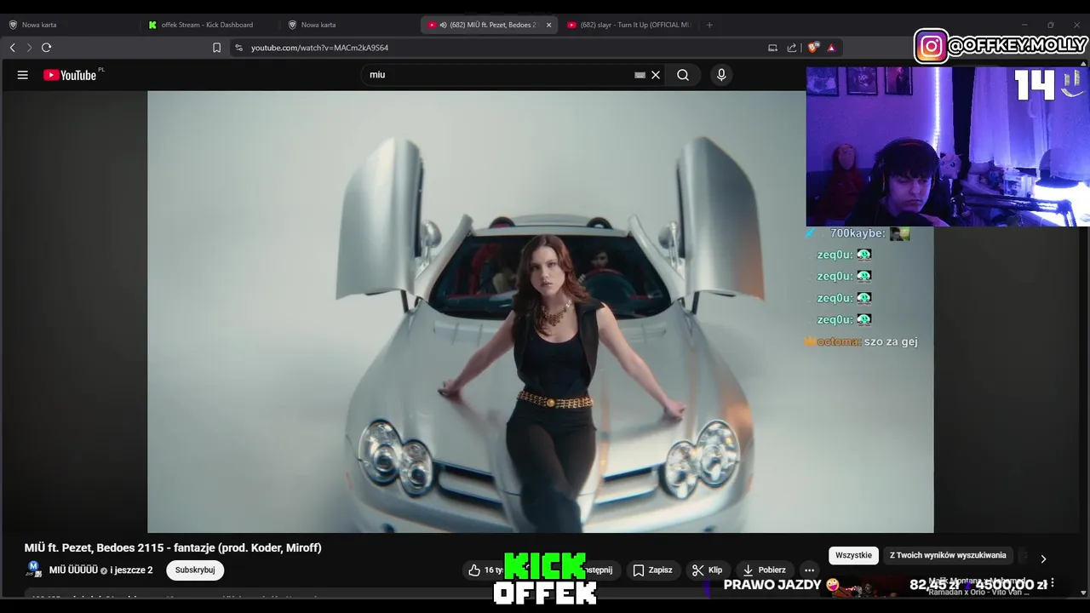Open the MIÜ channel avatar

tap(34, 570)
